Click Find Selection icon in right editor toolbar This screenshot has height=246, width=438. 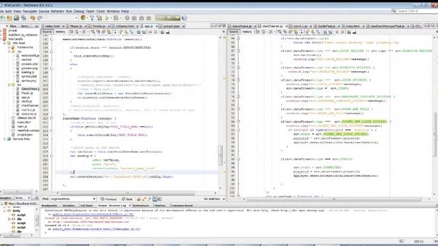tap(279, 32)
